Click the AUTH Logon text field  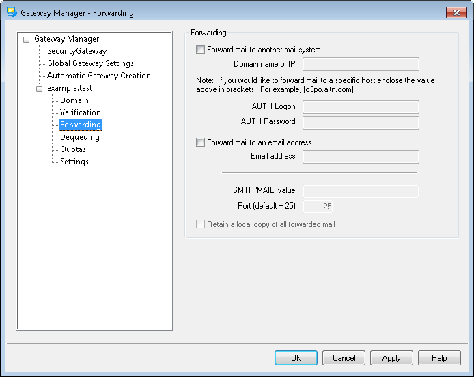point(361,106)
